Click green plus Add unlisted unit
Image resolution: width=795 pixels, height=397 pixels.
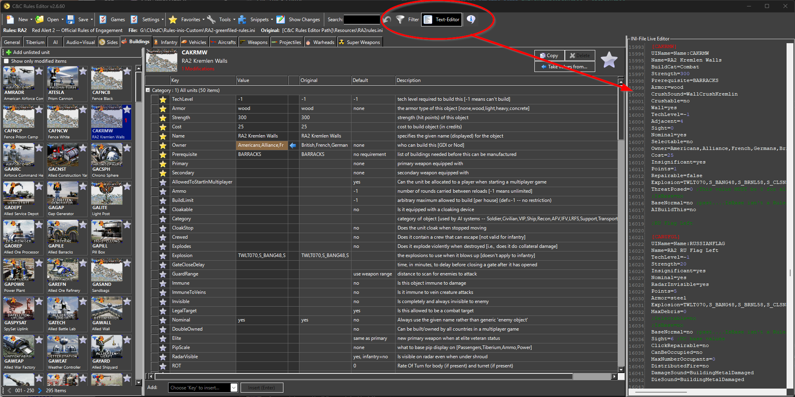(8, 52)
